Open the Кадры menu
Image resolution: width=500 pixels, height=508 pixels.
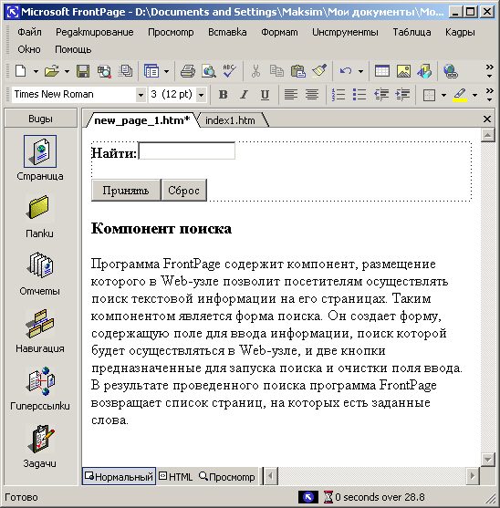(460, 32)
